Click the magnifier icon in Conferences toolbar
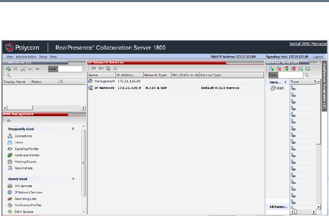 (9, 75)
